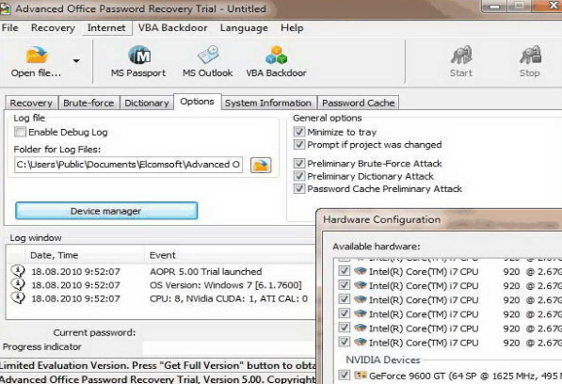The width and height of the screenshot is (562, 384).
Task: Click the Open file folder icon
Action: click(x=37, y=56)
